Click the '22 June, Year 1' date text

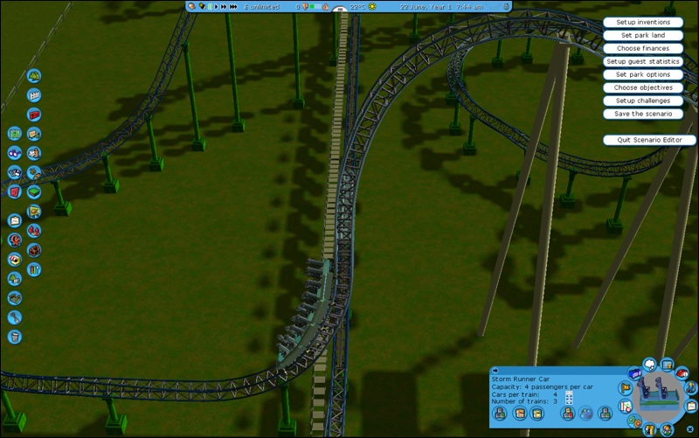pos(425,7)
